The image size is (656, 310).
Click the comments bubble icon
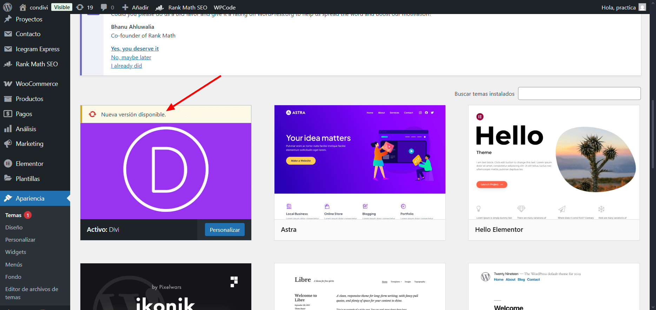(107, 7)
